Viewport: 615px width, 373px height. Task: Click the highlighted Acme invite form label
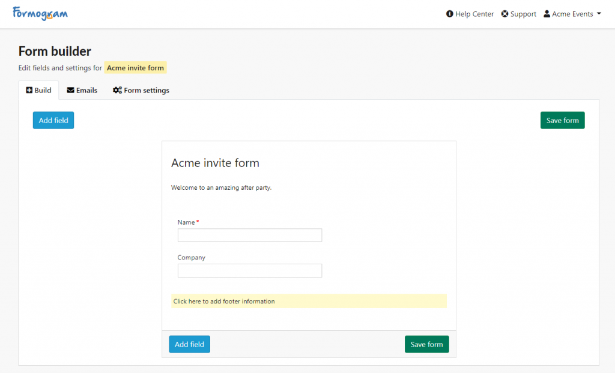tap(135, 67)
